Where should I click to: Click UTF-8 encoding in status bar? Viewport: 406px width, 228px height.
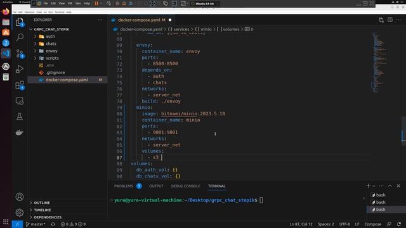pos(344,224)
